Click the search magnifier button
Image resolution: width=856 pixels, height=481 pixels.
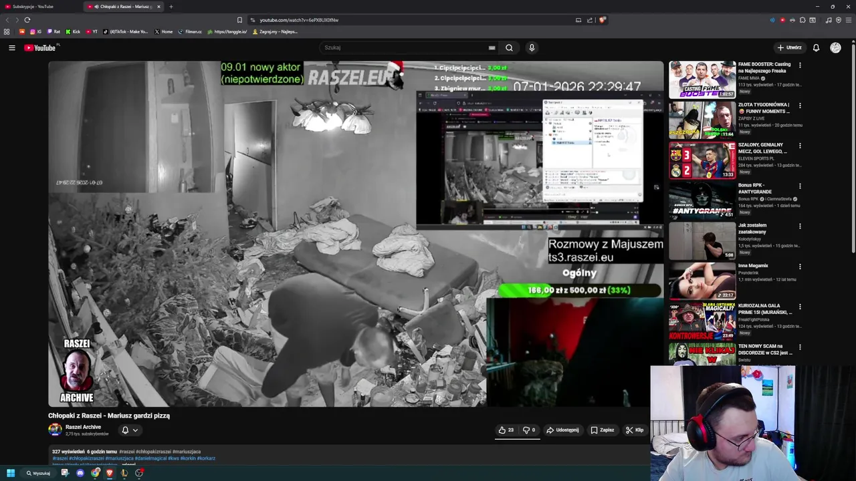[x=509, y=47]
